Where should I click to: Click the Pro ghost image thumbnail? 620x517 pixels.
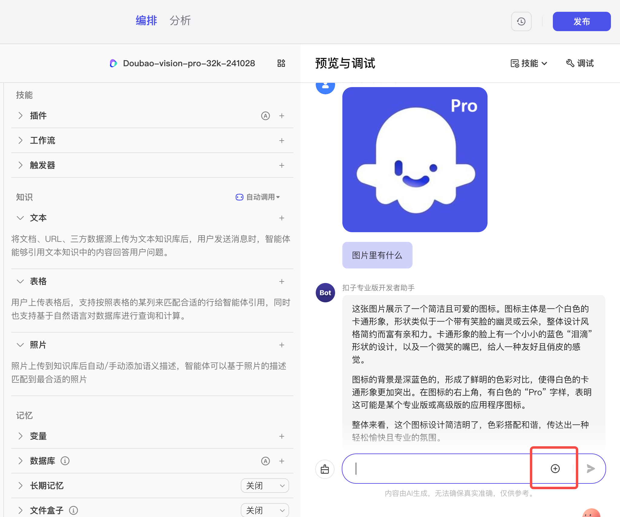[x=415, y=160]
